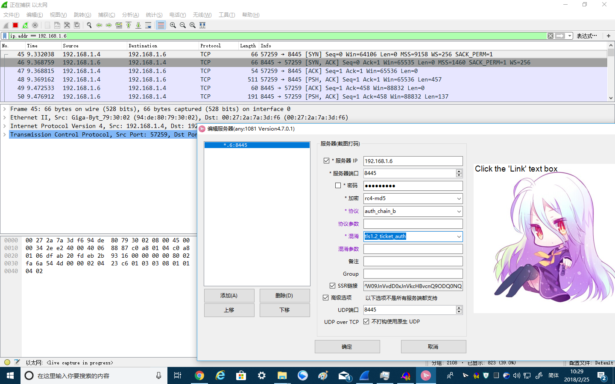Open the 加密 encryption dropdown showing rc4-md5
615x384 pixels.
459,198
